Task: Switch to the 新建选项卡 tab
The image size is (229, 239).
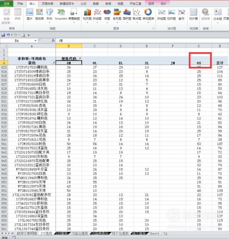Action: click(67, 4)
